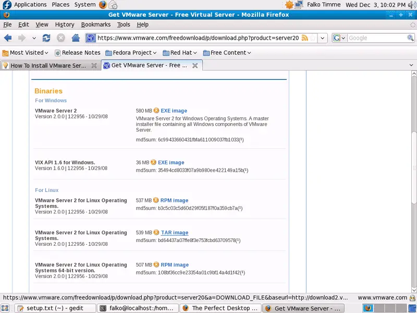Open the Help menu
The image size is (417, 313).
tap(143, 25)
